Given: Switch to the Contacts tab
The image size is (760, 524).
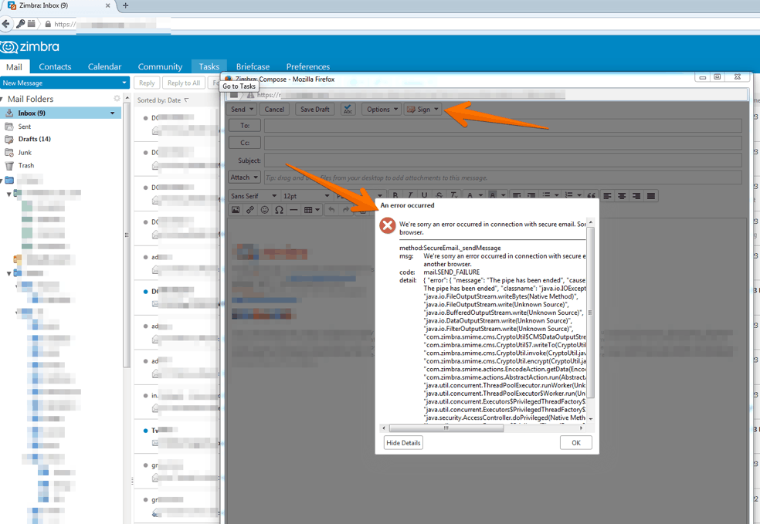Looking at the screenshot, I should point(55,67).
